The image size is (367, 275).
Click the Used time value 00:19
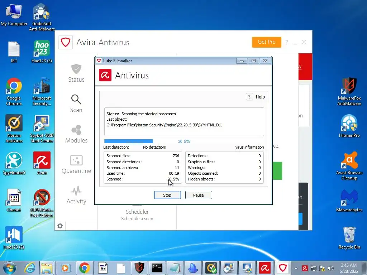(174, 173)
